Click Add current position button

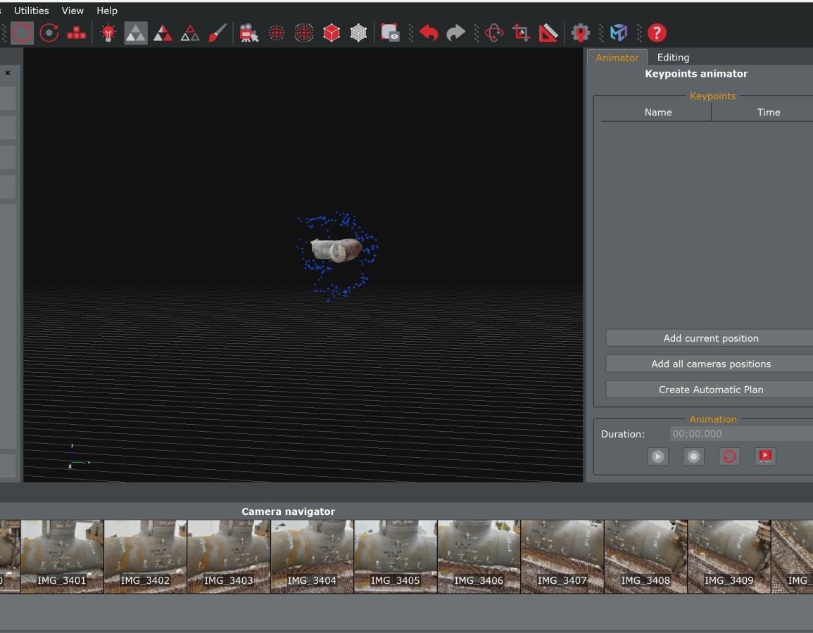point(711,338)
